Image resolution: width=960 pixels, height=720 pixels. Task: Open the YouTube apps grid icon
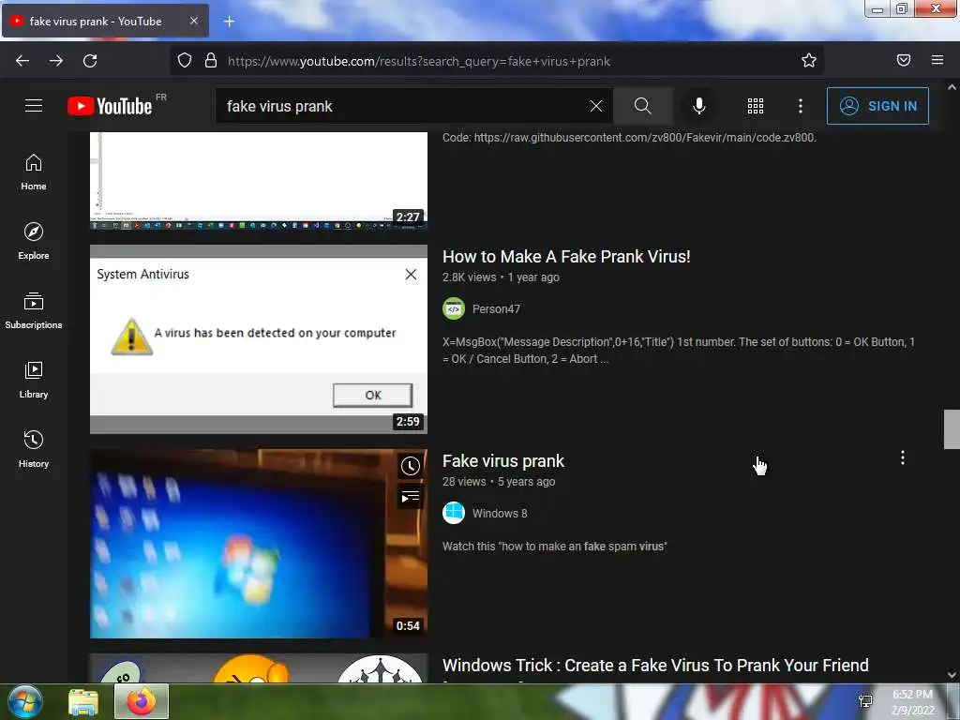tap(755, 106)
